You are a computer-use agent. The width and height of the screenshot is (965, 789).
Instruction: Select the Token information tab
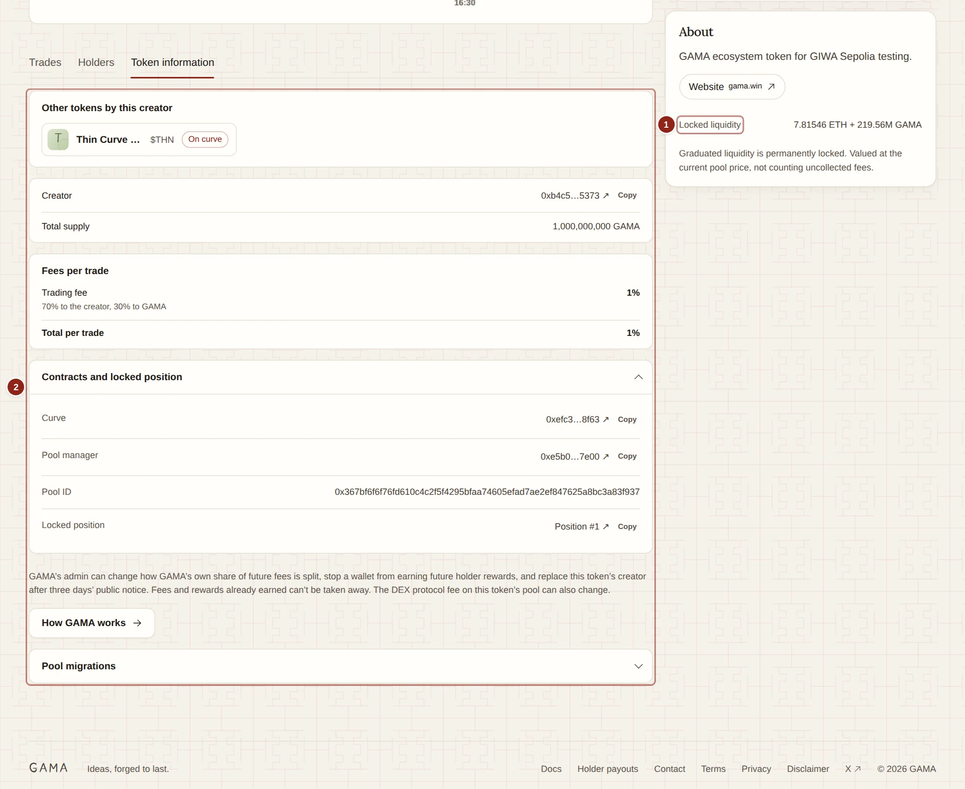click(x=172, y=62)
